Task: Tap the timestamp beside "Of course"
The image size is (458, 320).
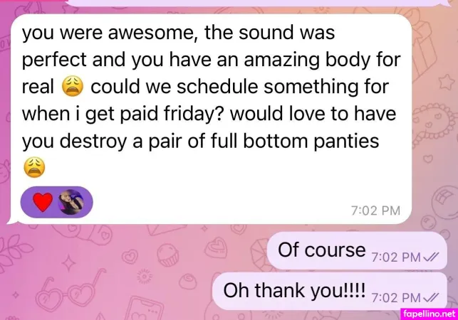Action: pyautogui.click(x=396, y=257)
